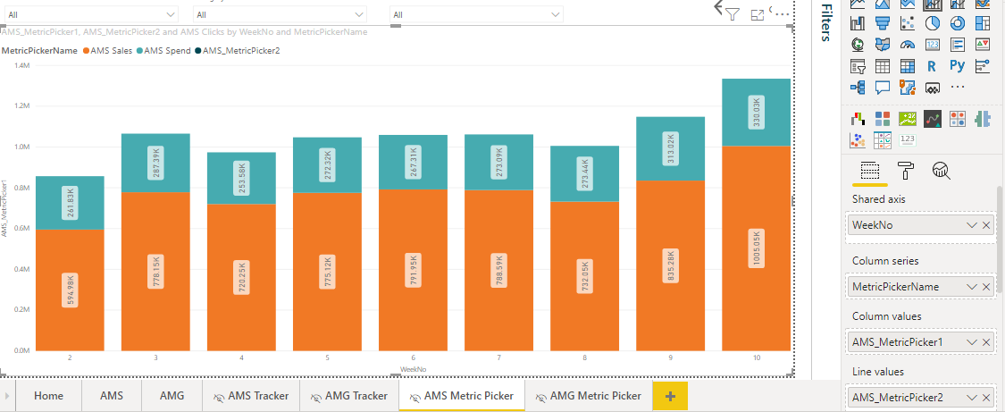This screenshot has width=1005, height=412.
Task: Go to the AMS page tab
Action: pos(112,396)
